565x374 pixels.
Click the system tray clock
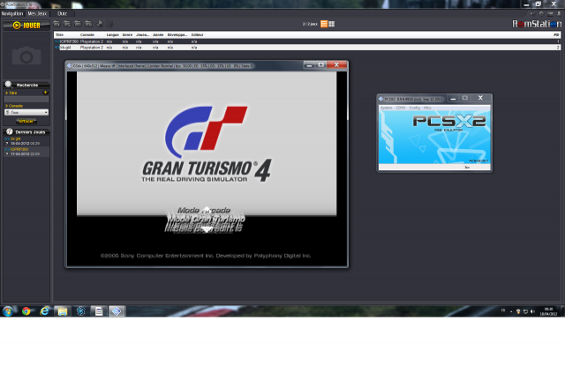[x=548, y=311]
